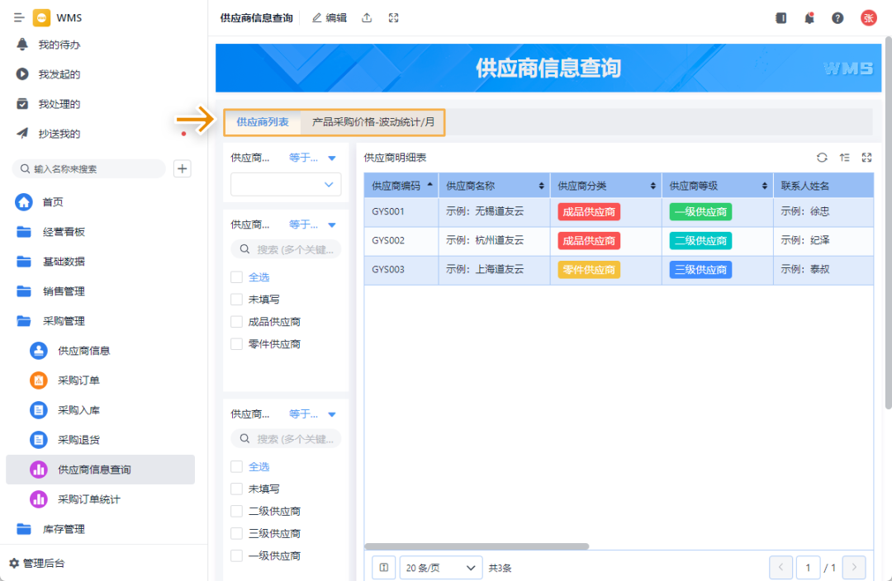Collapse the sidebar with hamburger menu icon
This screenshot has height=581, width=892.
(x=19, y=17)
